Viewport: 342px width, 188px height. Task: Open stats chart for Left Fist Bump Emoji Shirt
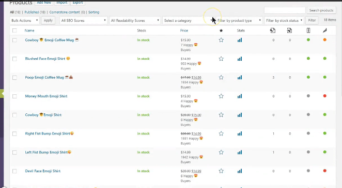coord(240,152)
